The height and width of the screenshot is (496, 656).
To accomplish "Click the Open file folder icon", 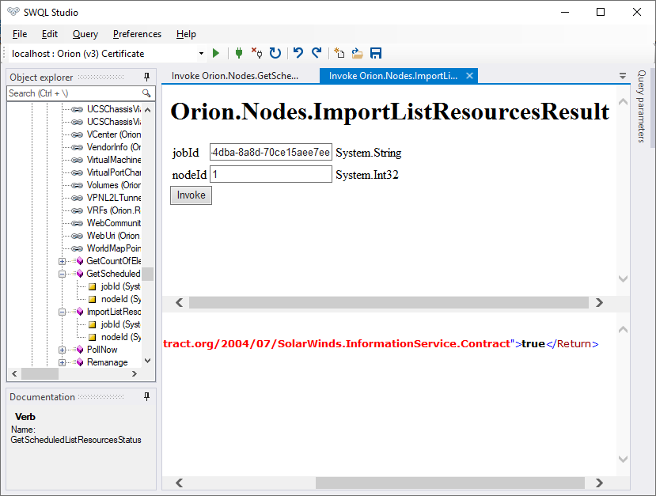I will coord(358,53).
